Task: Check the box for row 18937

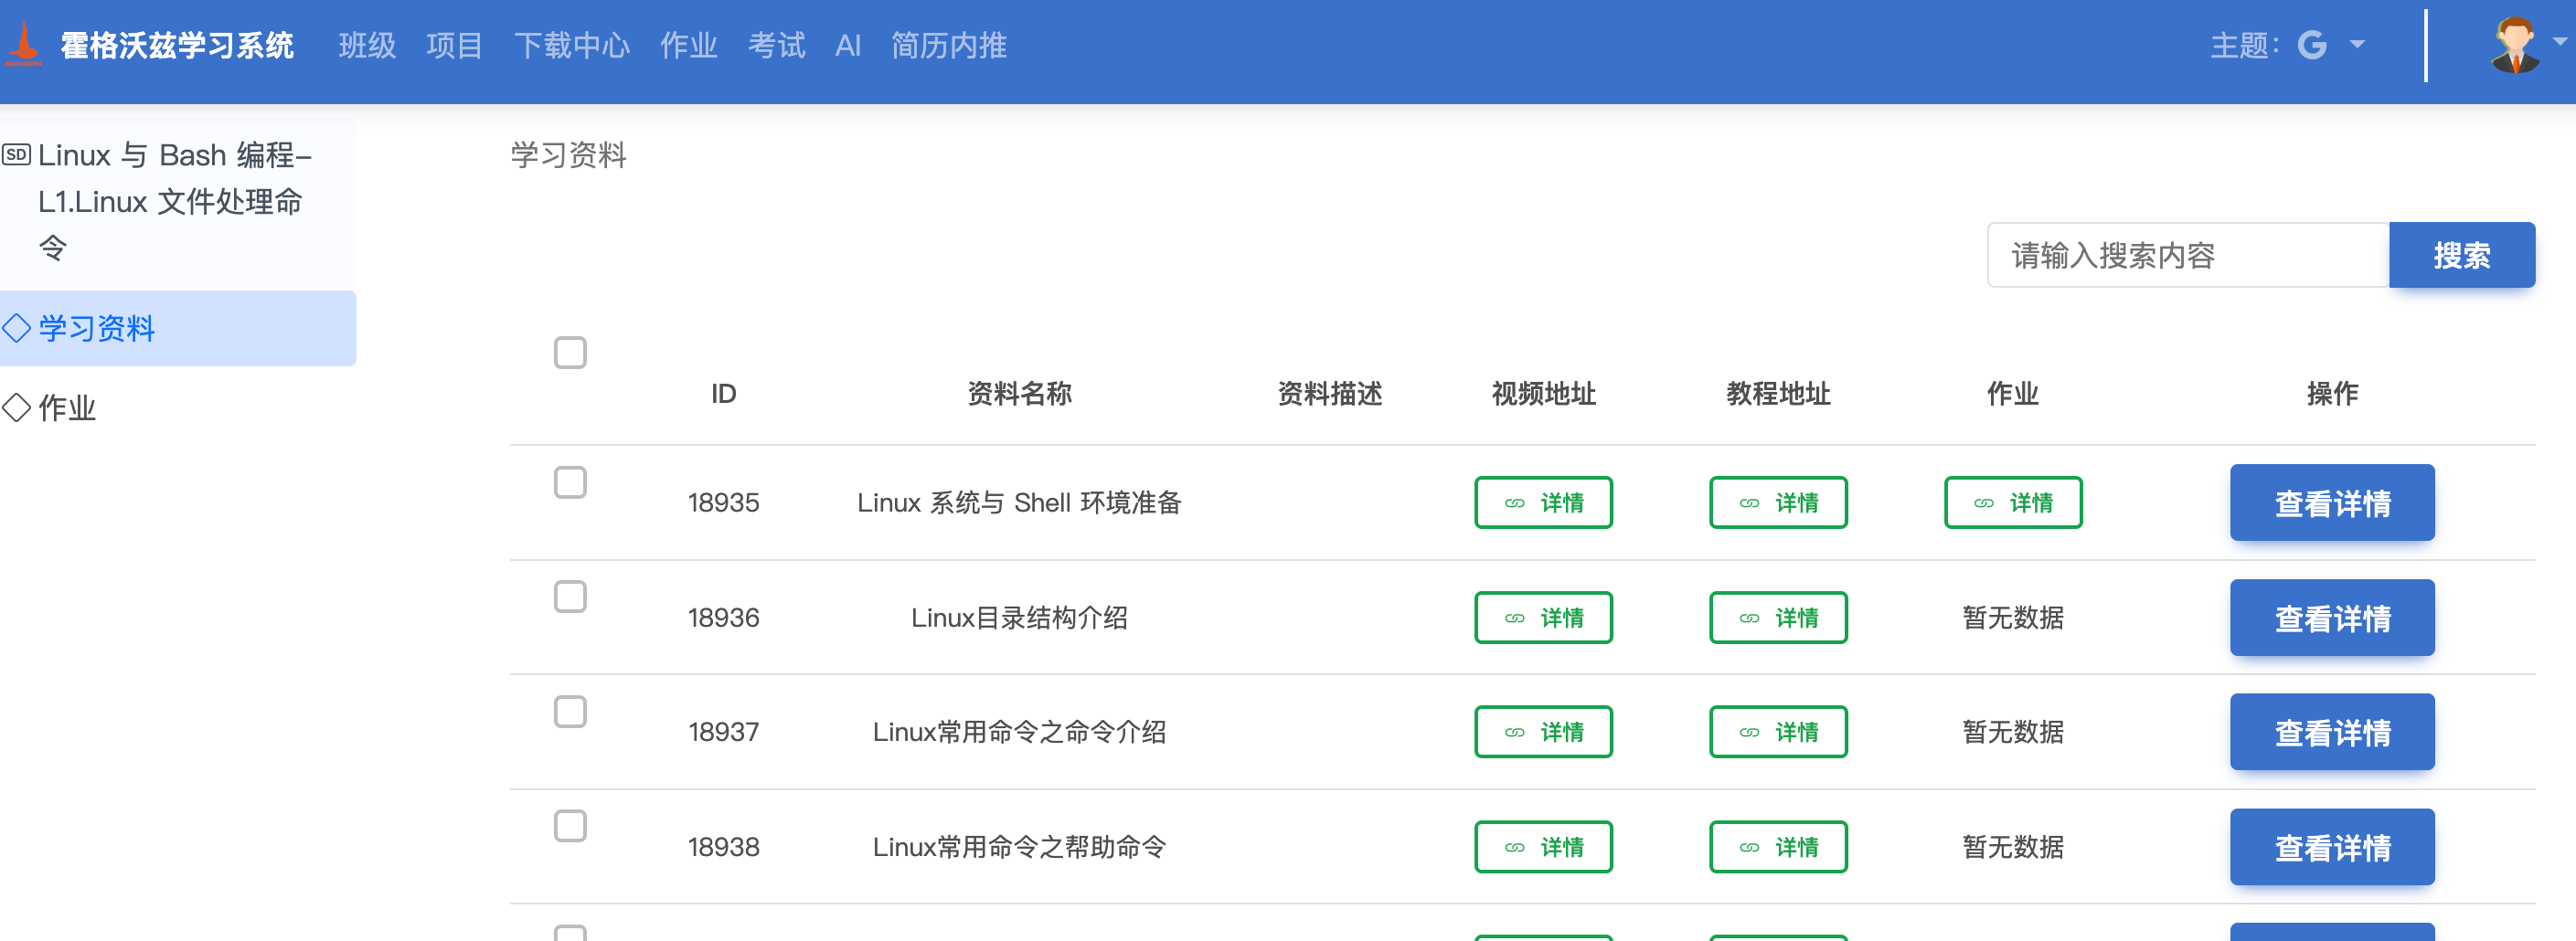Action: 570,712
